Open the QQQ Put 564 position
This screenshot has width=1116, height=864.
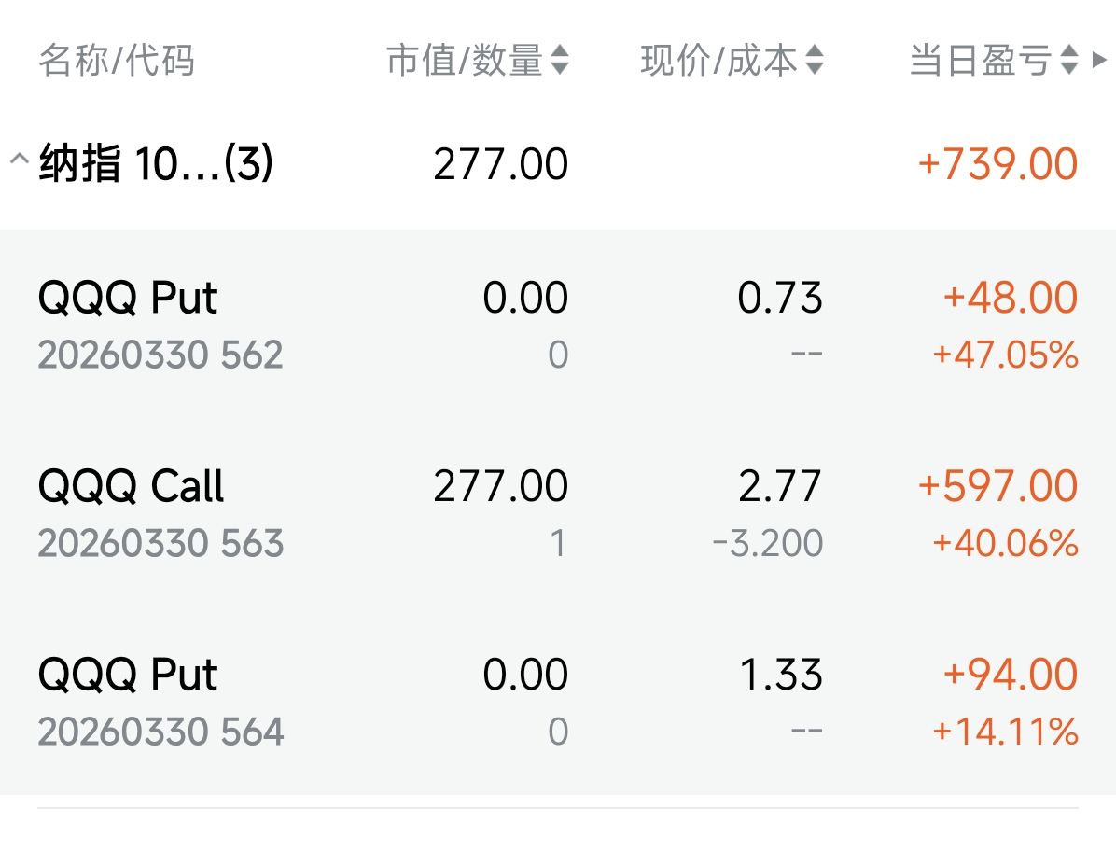(129, 676)
